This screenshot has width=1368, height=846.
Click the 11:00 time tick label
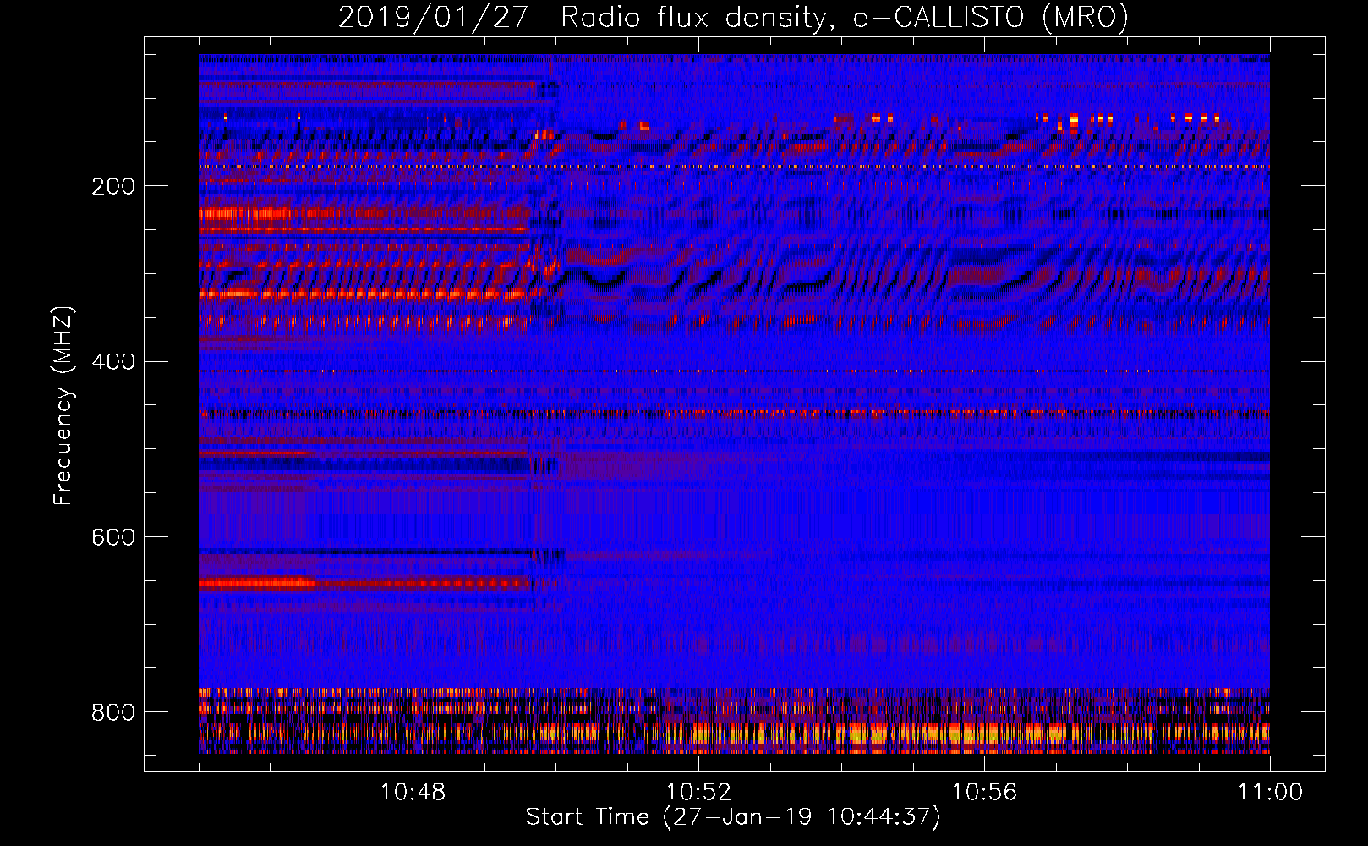(1270, 793)
